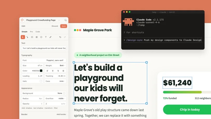
Task: Click the Redo arrow icon
Action: tap(65, 37)
